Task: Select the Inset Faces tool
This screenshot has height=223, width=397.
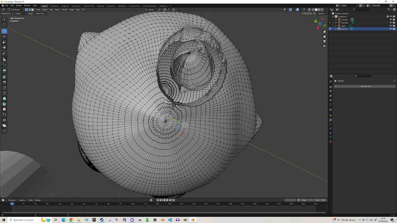Action: point(4,77)
